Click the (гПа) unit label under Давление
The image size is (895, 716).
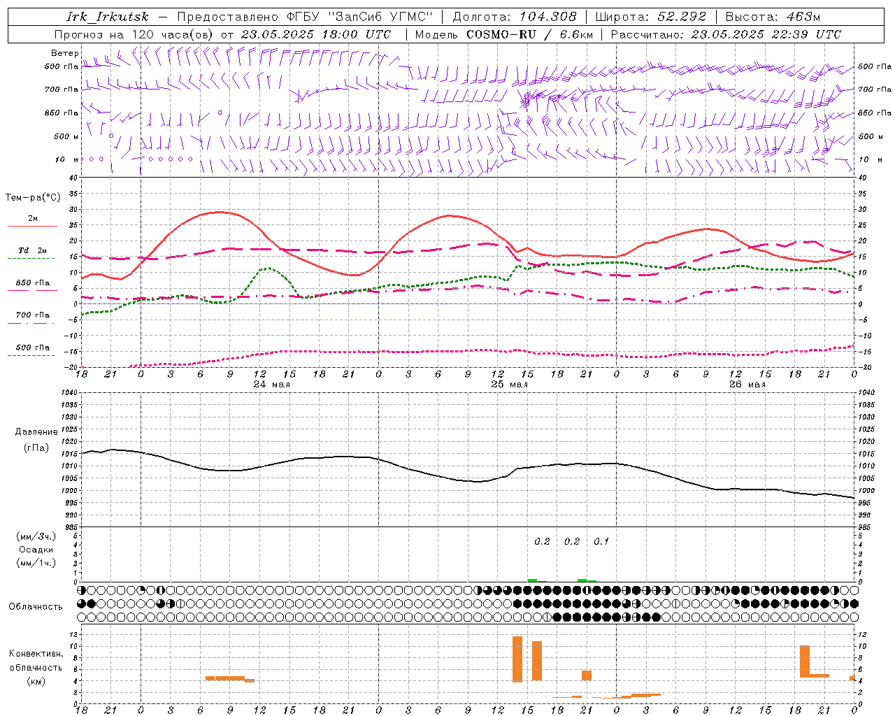coord(36,448)
